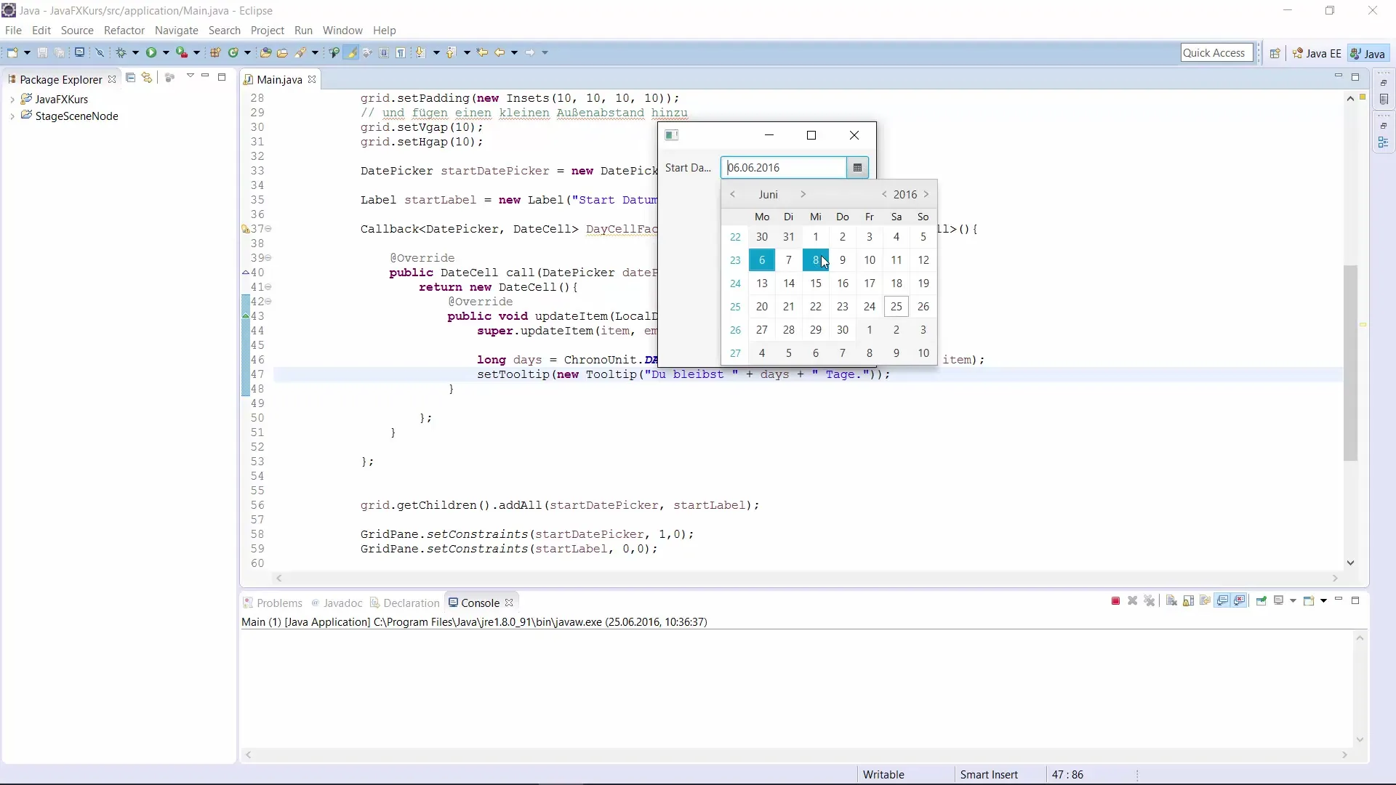Toggle console Word Wrap
The image size is (1396, 785).
[1206, 601]
